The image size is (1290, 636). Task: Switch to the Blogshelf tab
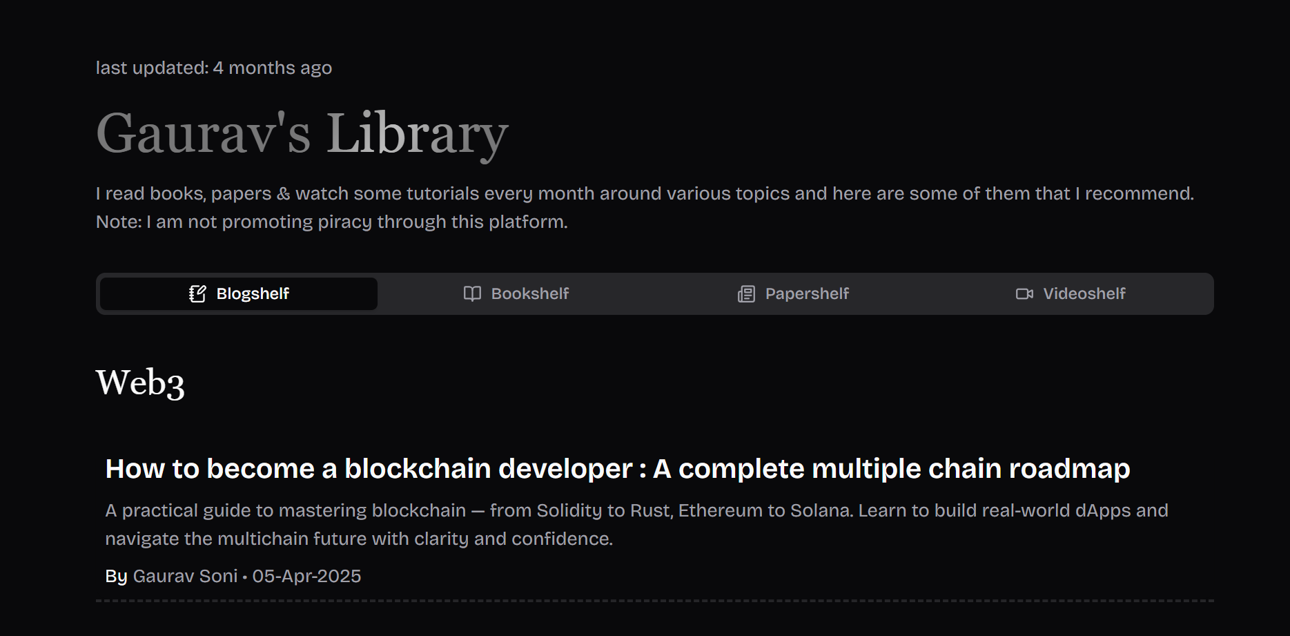click(x=253, y=294)
